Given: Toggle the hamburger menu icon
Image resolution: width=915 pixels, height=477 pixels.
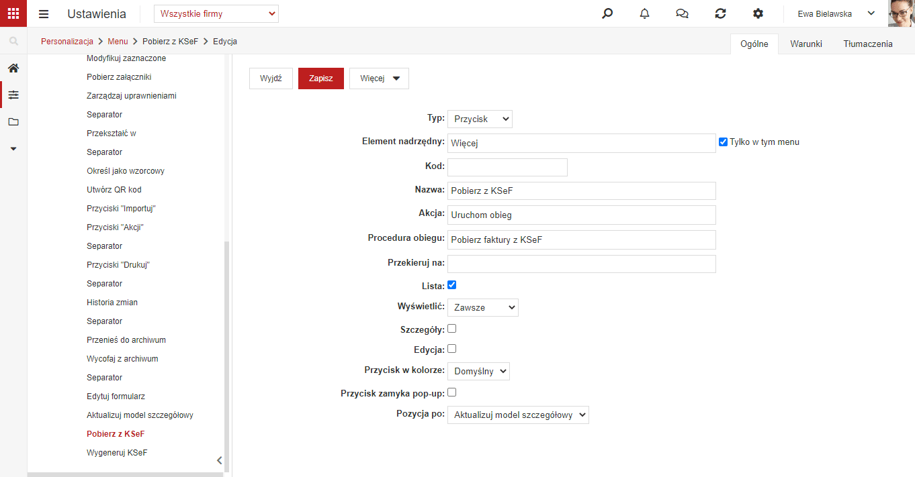Looking at the screenshot, I should (x=44, y=14).
